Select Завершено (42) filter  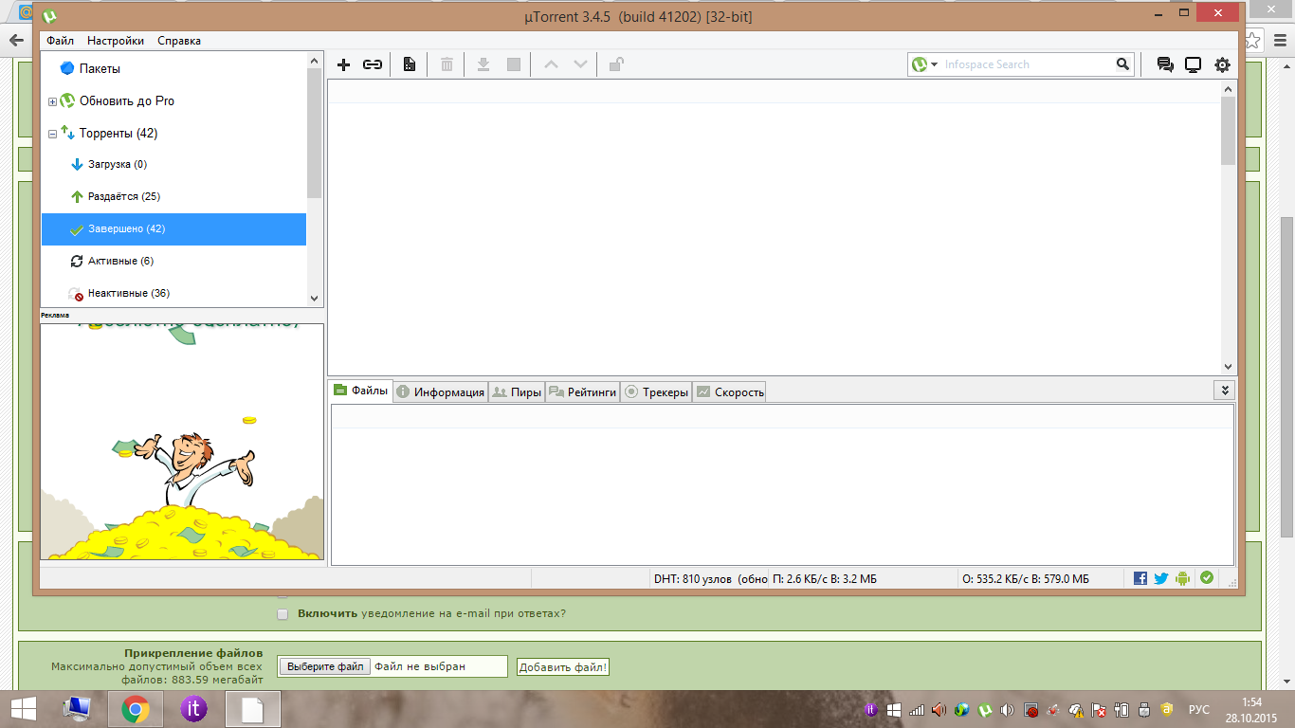point(173,229)
